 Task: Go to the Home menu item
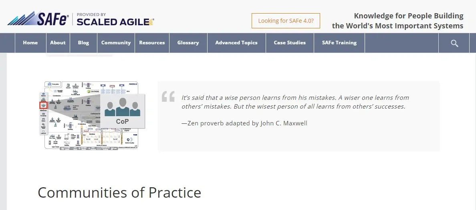30,43
